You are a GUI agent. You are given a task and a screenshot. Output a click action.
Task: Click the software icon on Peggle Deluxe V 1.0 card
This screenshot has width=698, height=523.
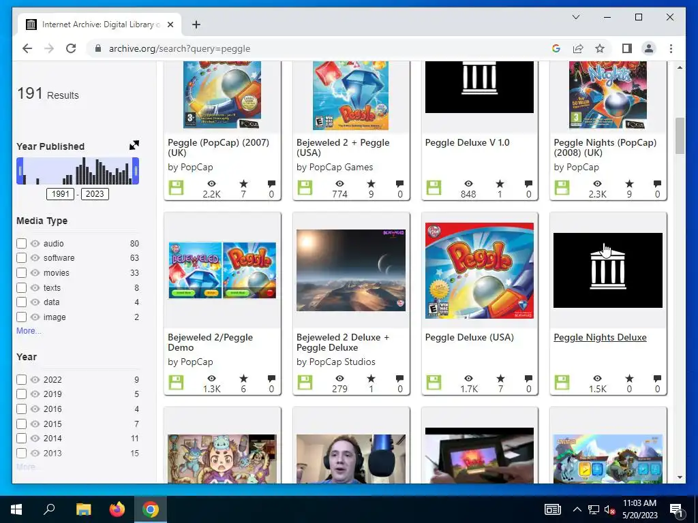tap(434, 187)
